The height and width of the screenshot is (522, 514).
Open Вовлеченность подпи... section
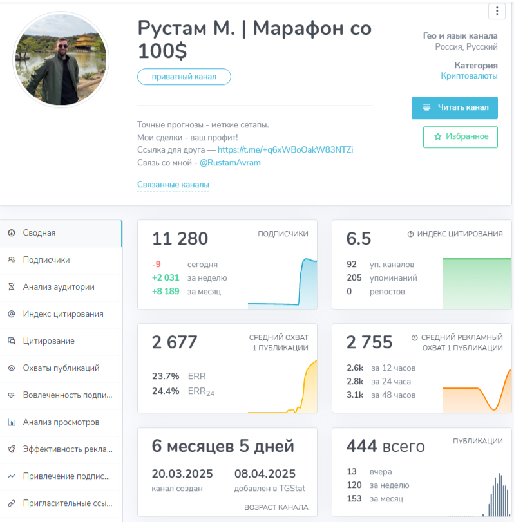(x=61, y=395)
